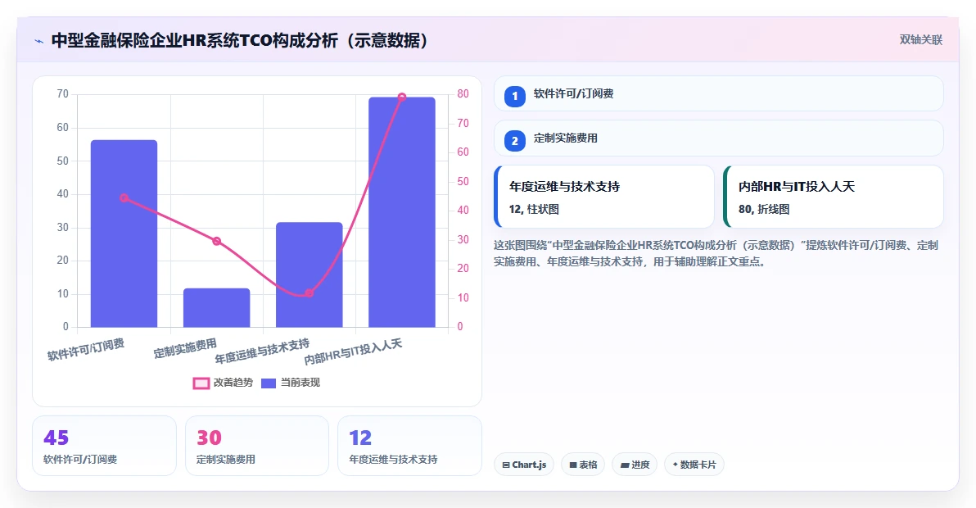Click the pink right axis value 80
Viewport: 976px width, 508px height.
coord(463,94)
